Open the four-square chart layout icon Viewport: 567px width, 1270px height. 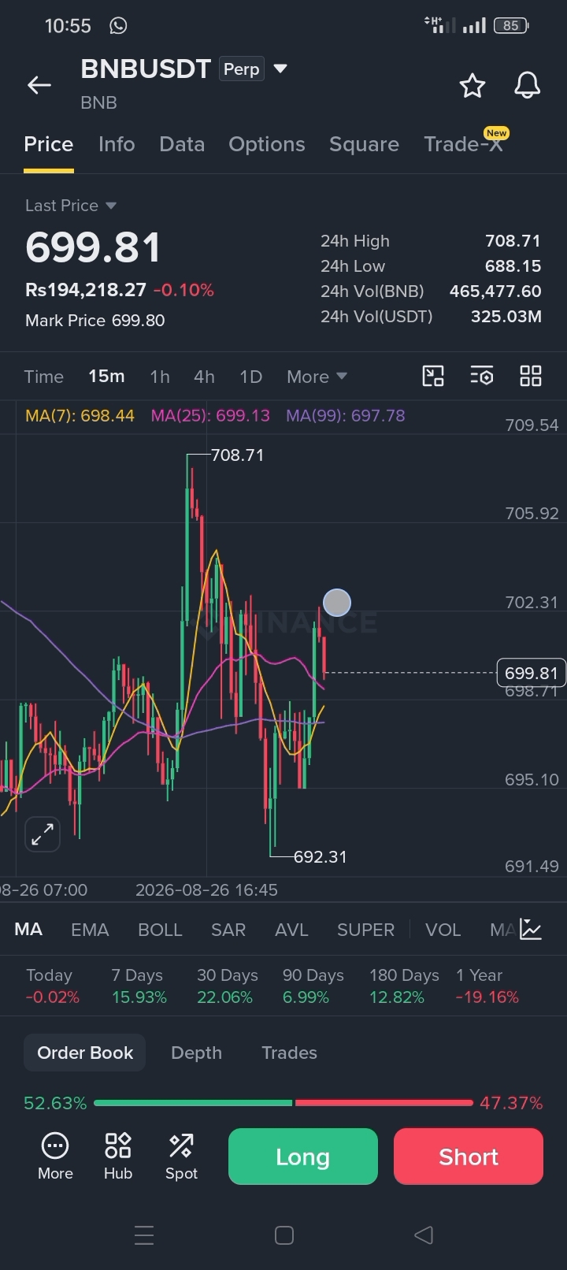click(x=531, y=376)
